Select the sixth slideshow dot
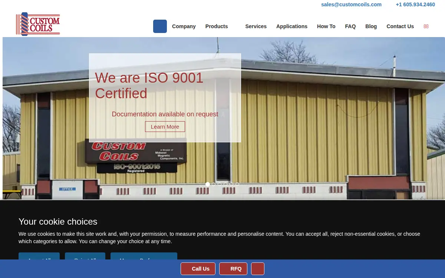 (x=237, y=184)
